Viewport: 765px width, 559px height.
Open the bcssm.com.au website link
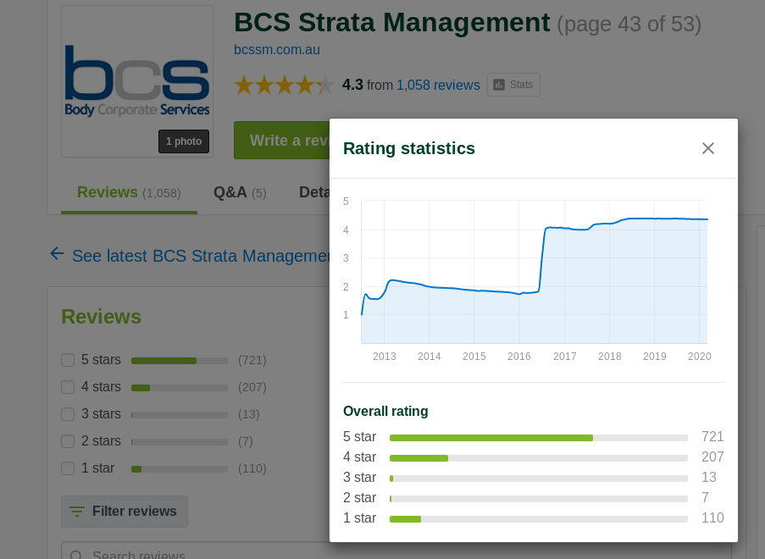pos(277,49)
